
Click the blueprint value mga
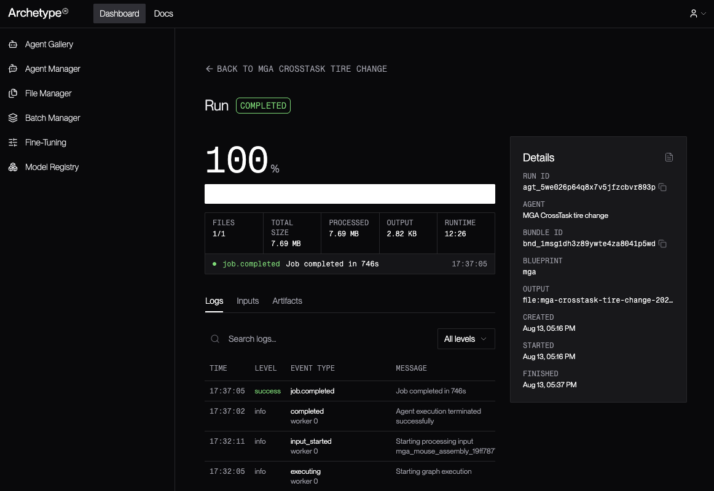click(x=529, y=272)
